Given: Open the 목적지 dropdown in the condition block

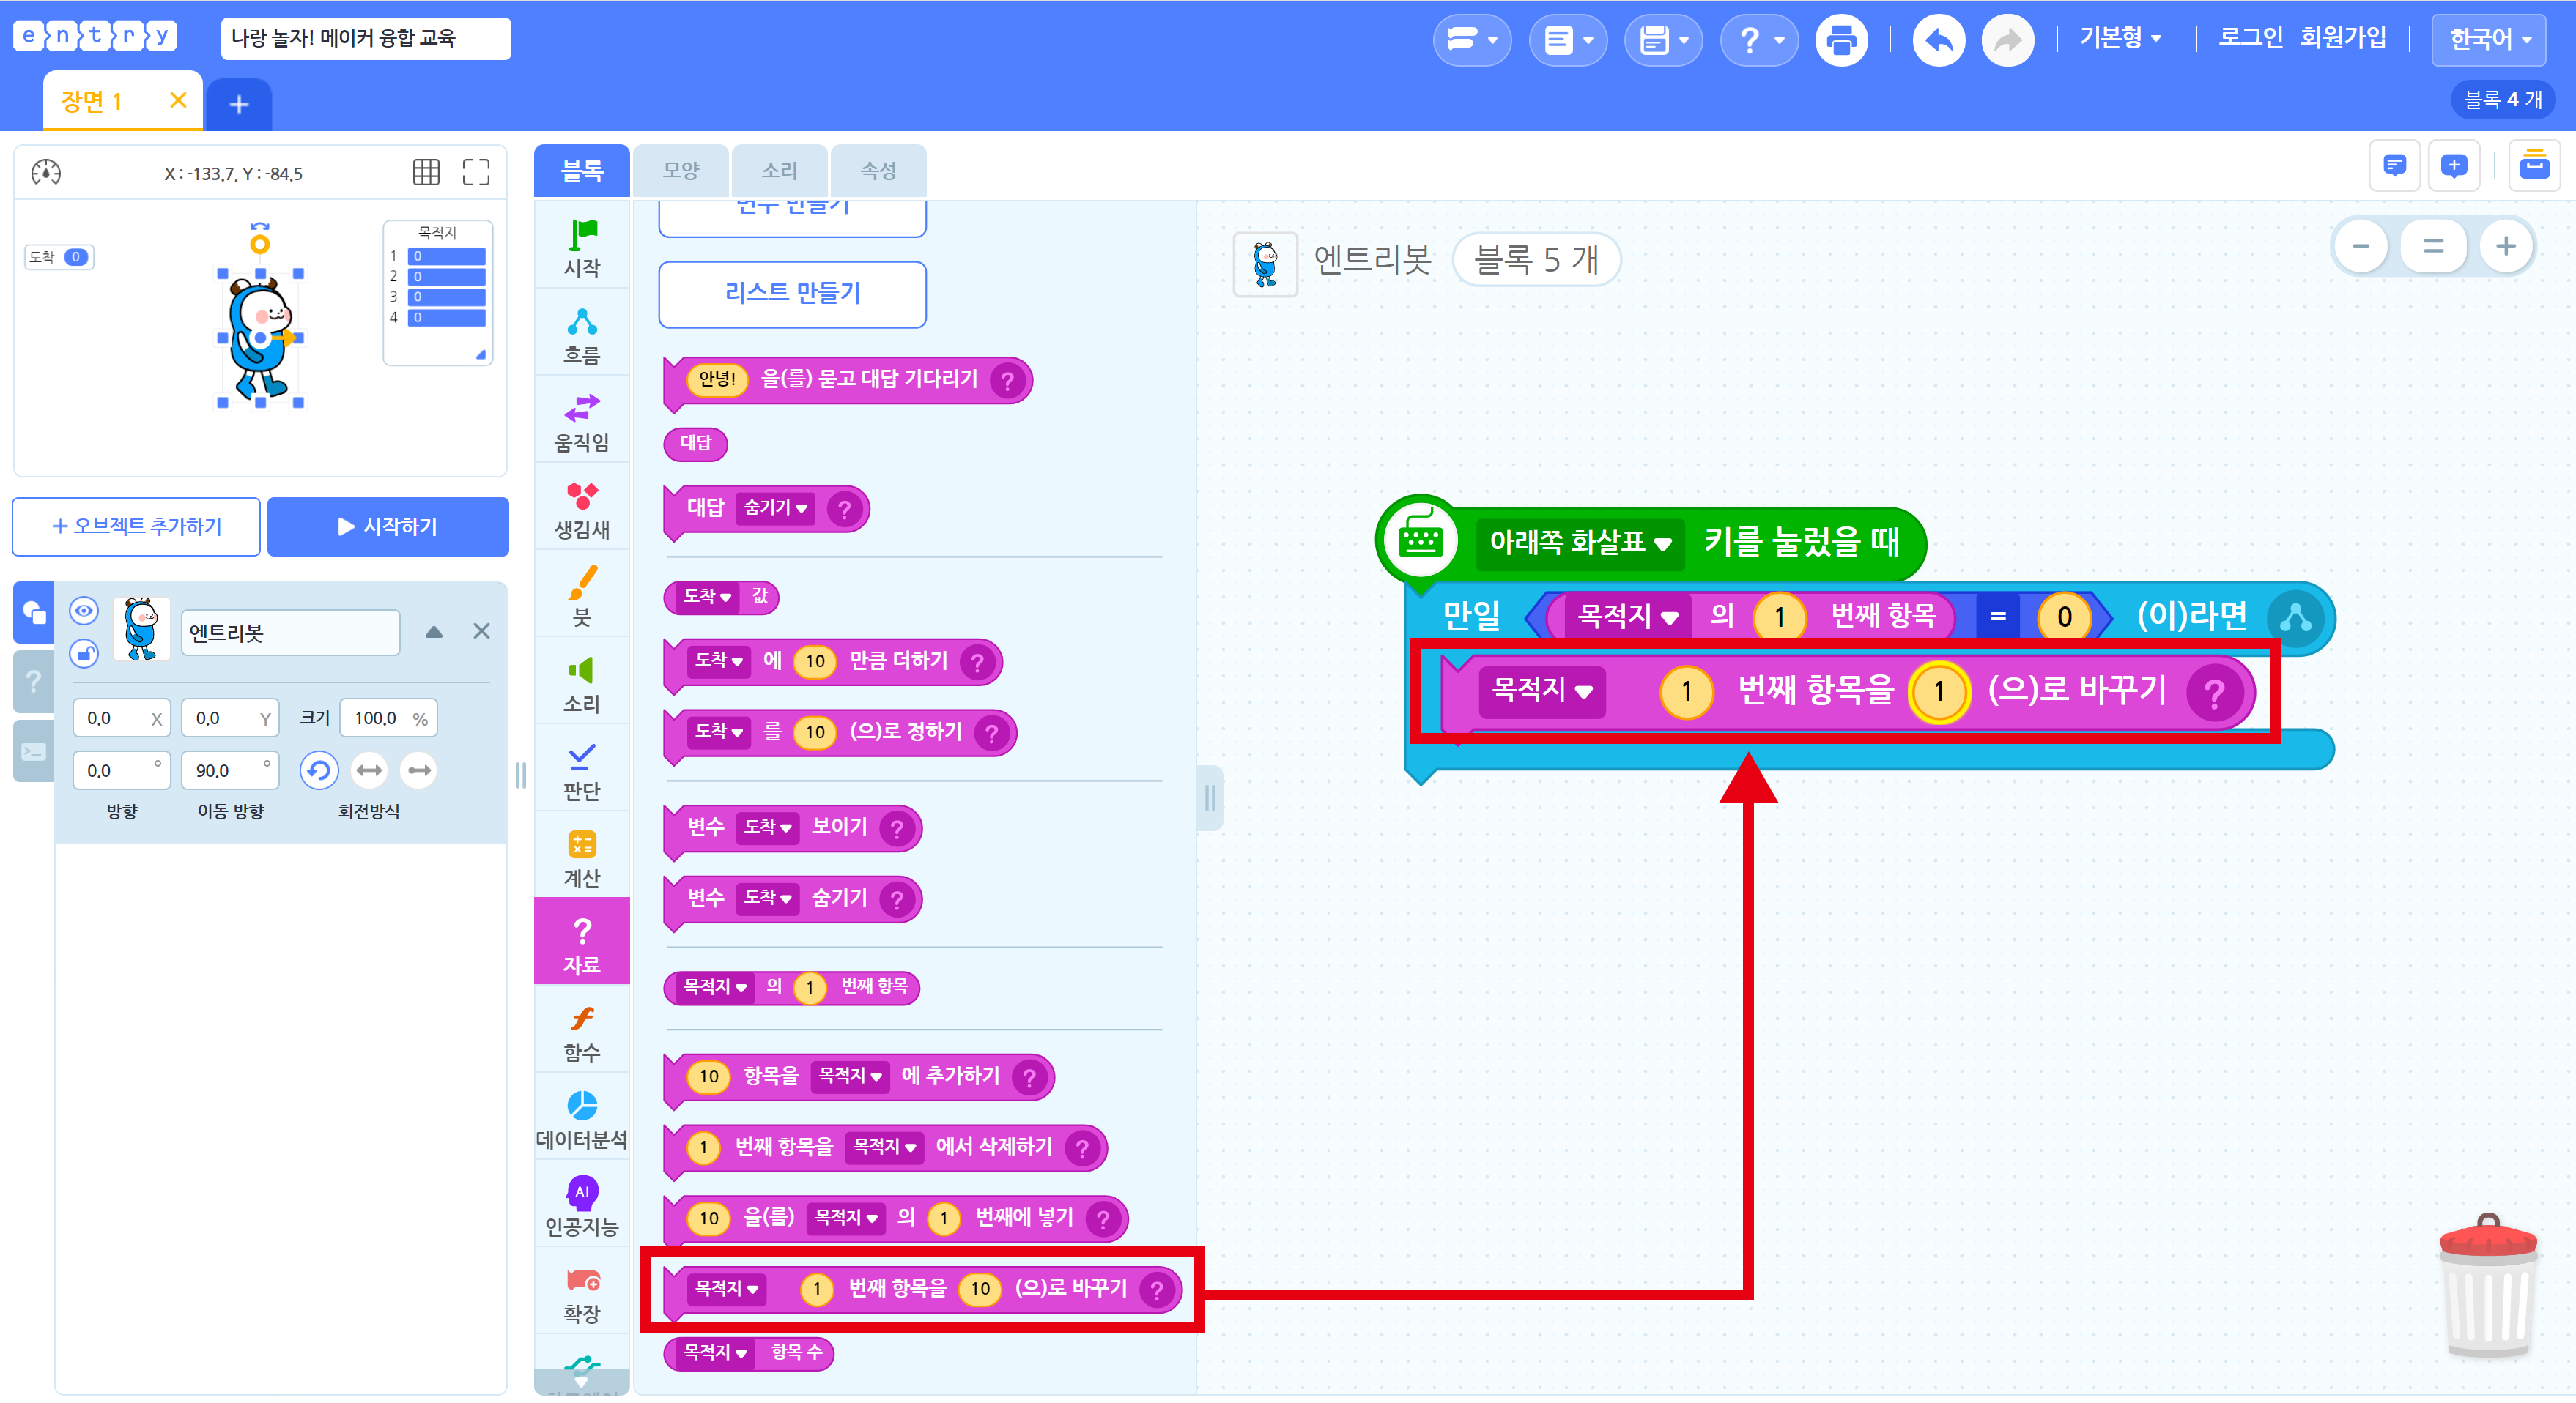Looking at the screenshot, I should coord(1627,617).
